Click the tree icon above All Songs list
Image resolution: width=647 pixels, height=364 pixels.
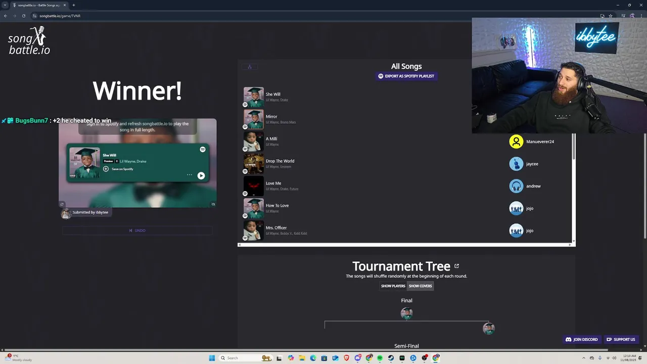pos(249,67)
